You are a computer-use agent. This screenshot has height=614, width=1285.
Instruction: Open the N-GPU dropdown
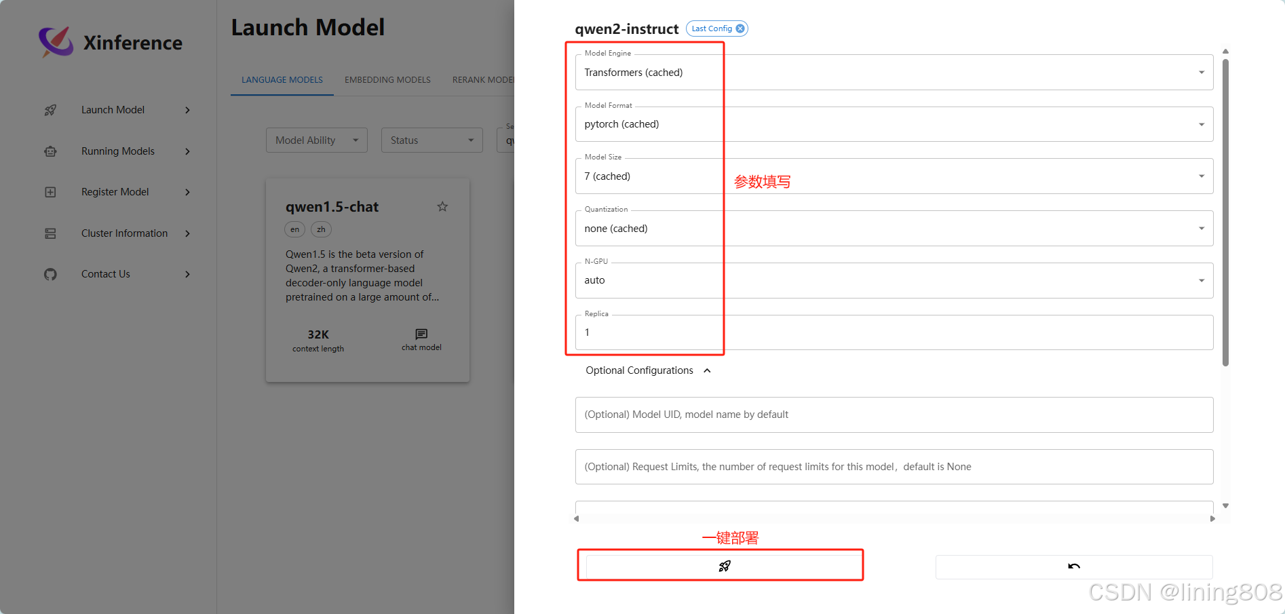coord(894,280)
